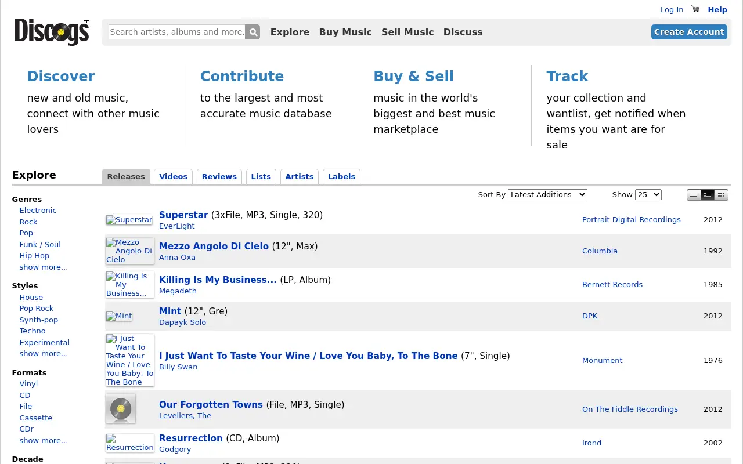Image resolution: width=743 pixels, height=464 pixels.
Task: Open the shopping cart icon
Action: tap(695, 9)
